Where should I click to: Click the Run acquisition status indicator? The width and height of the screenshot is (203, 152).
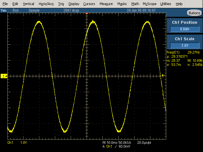(16, 10)
